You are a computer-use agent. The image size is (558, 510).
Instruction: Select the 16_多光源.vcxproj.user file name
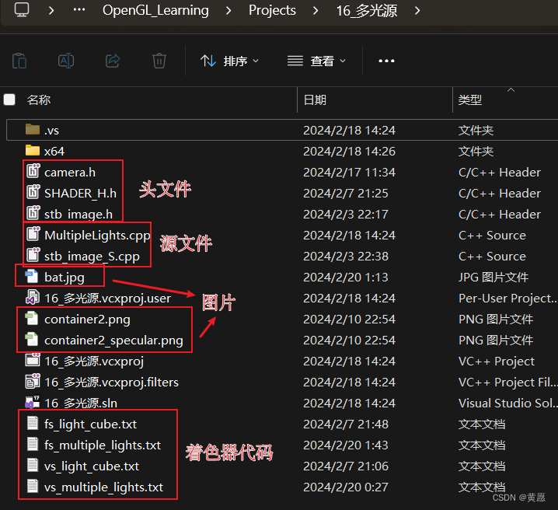[x=107, y=299]
